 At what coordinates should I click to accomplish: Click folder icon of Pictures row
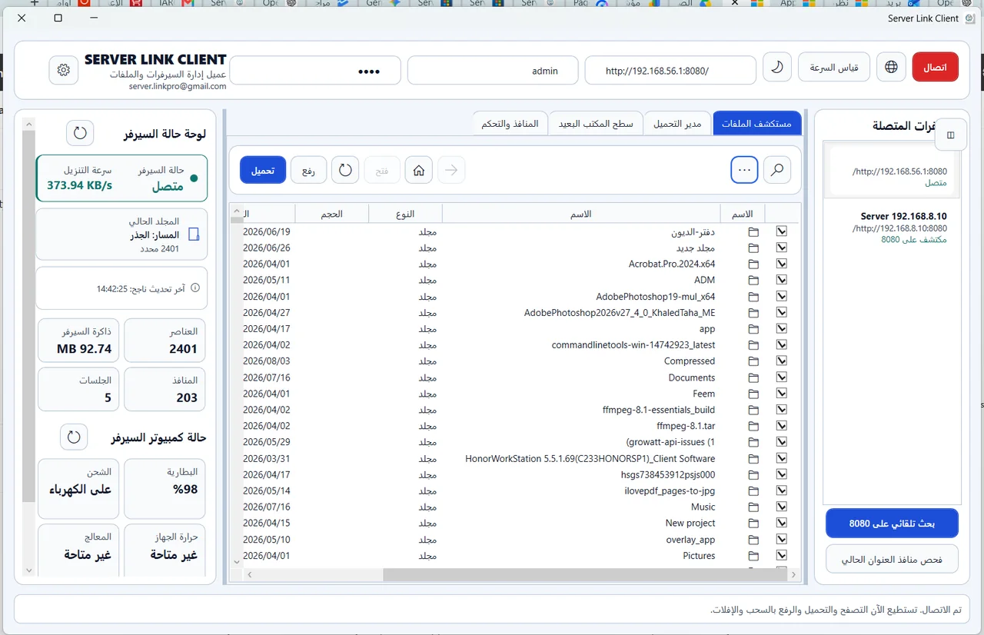[x=753, y=556]
